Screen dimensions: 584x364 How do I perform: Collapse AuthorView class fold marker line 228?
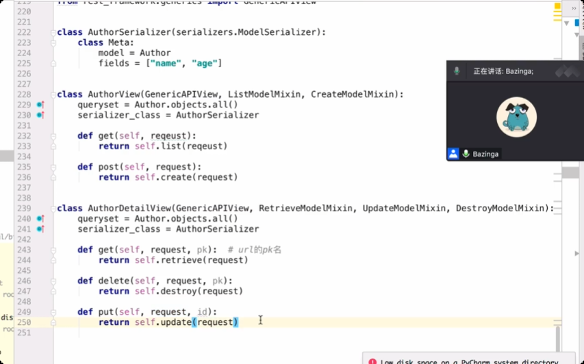click(53, 95)
